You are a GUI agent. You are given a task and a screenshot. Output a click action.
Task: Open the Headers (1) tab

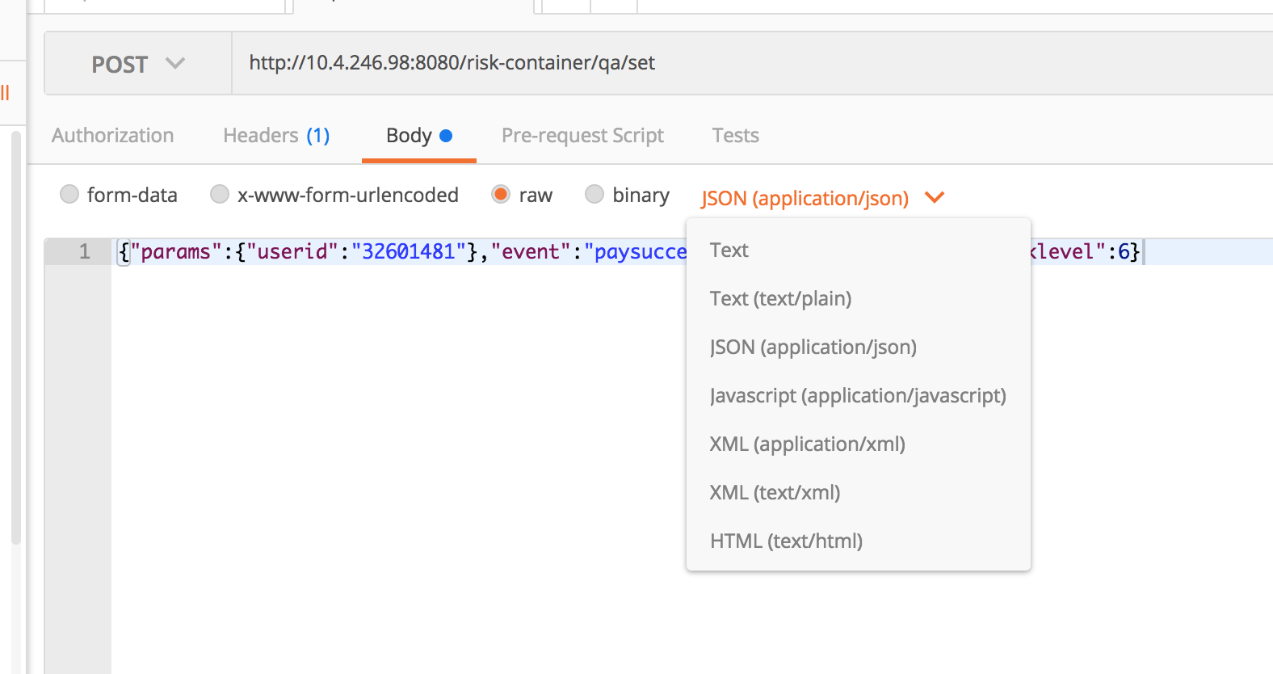[x=276, y=136]
